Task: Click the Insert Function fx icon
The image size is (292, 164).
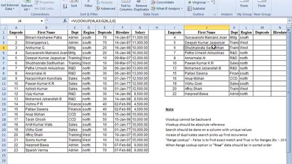Action: pos(65,21)
